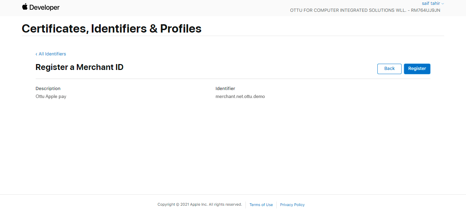Screen dimensions: 466x214
Task: Click the RM764UJ9JN team ID
Action: tap(425, 10)
